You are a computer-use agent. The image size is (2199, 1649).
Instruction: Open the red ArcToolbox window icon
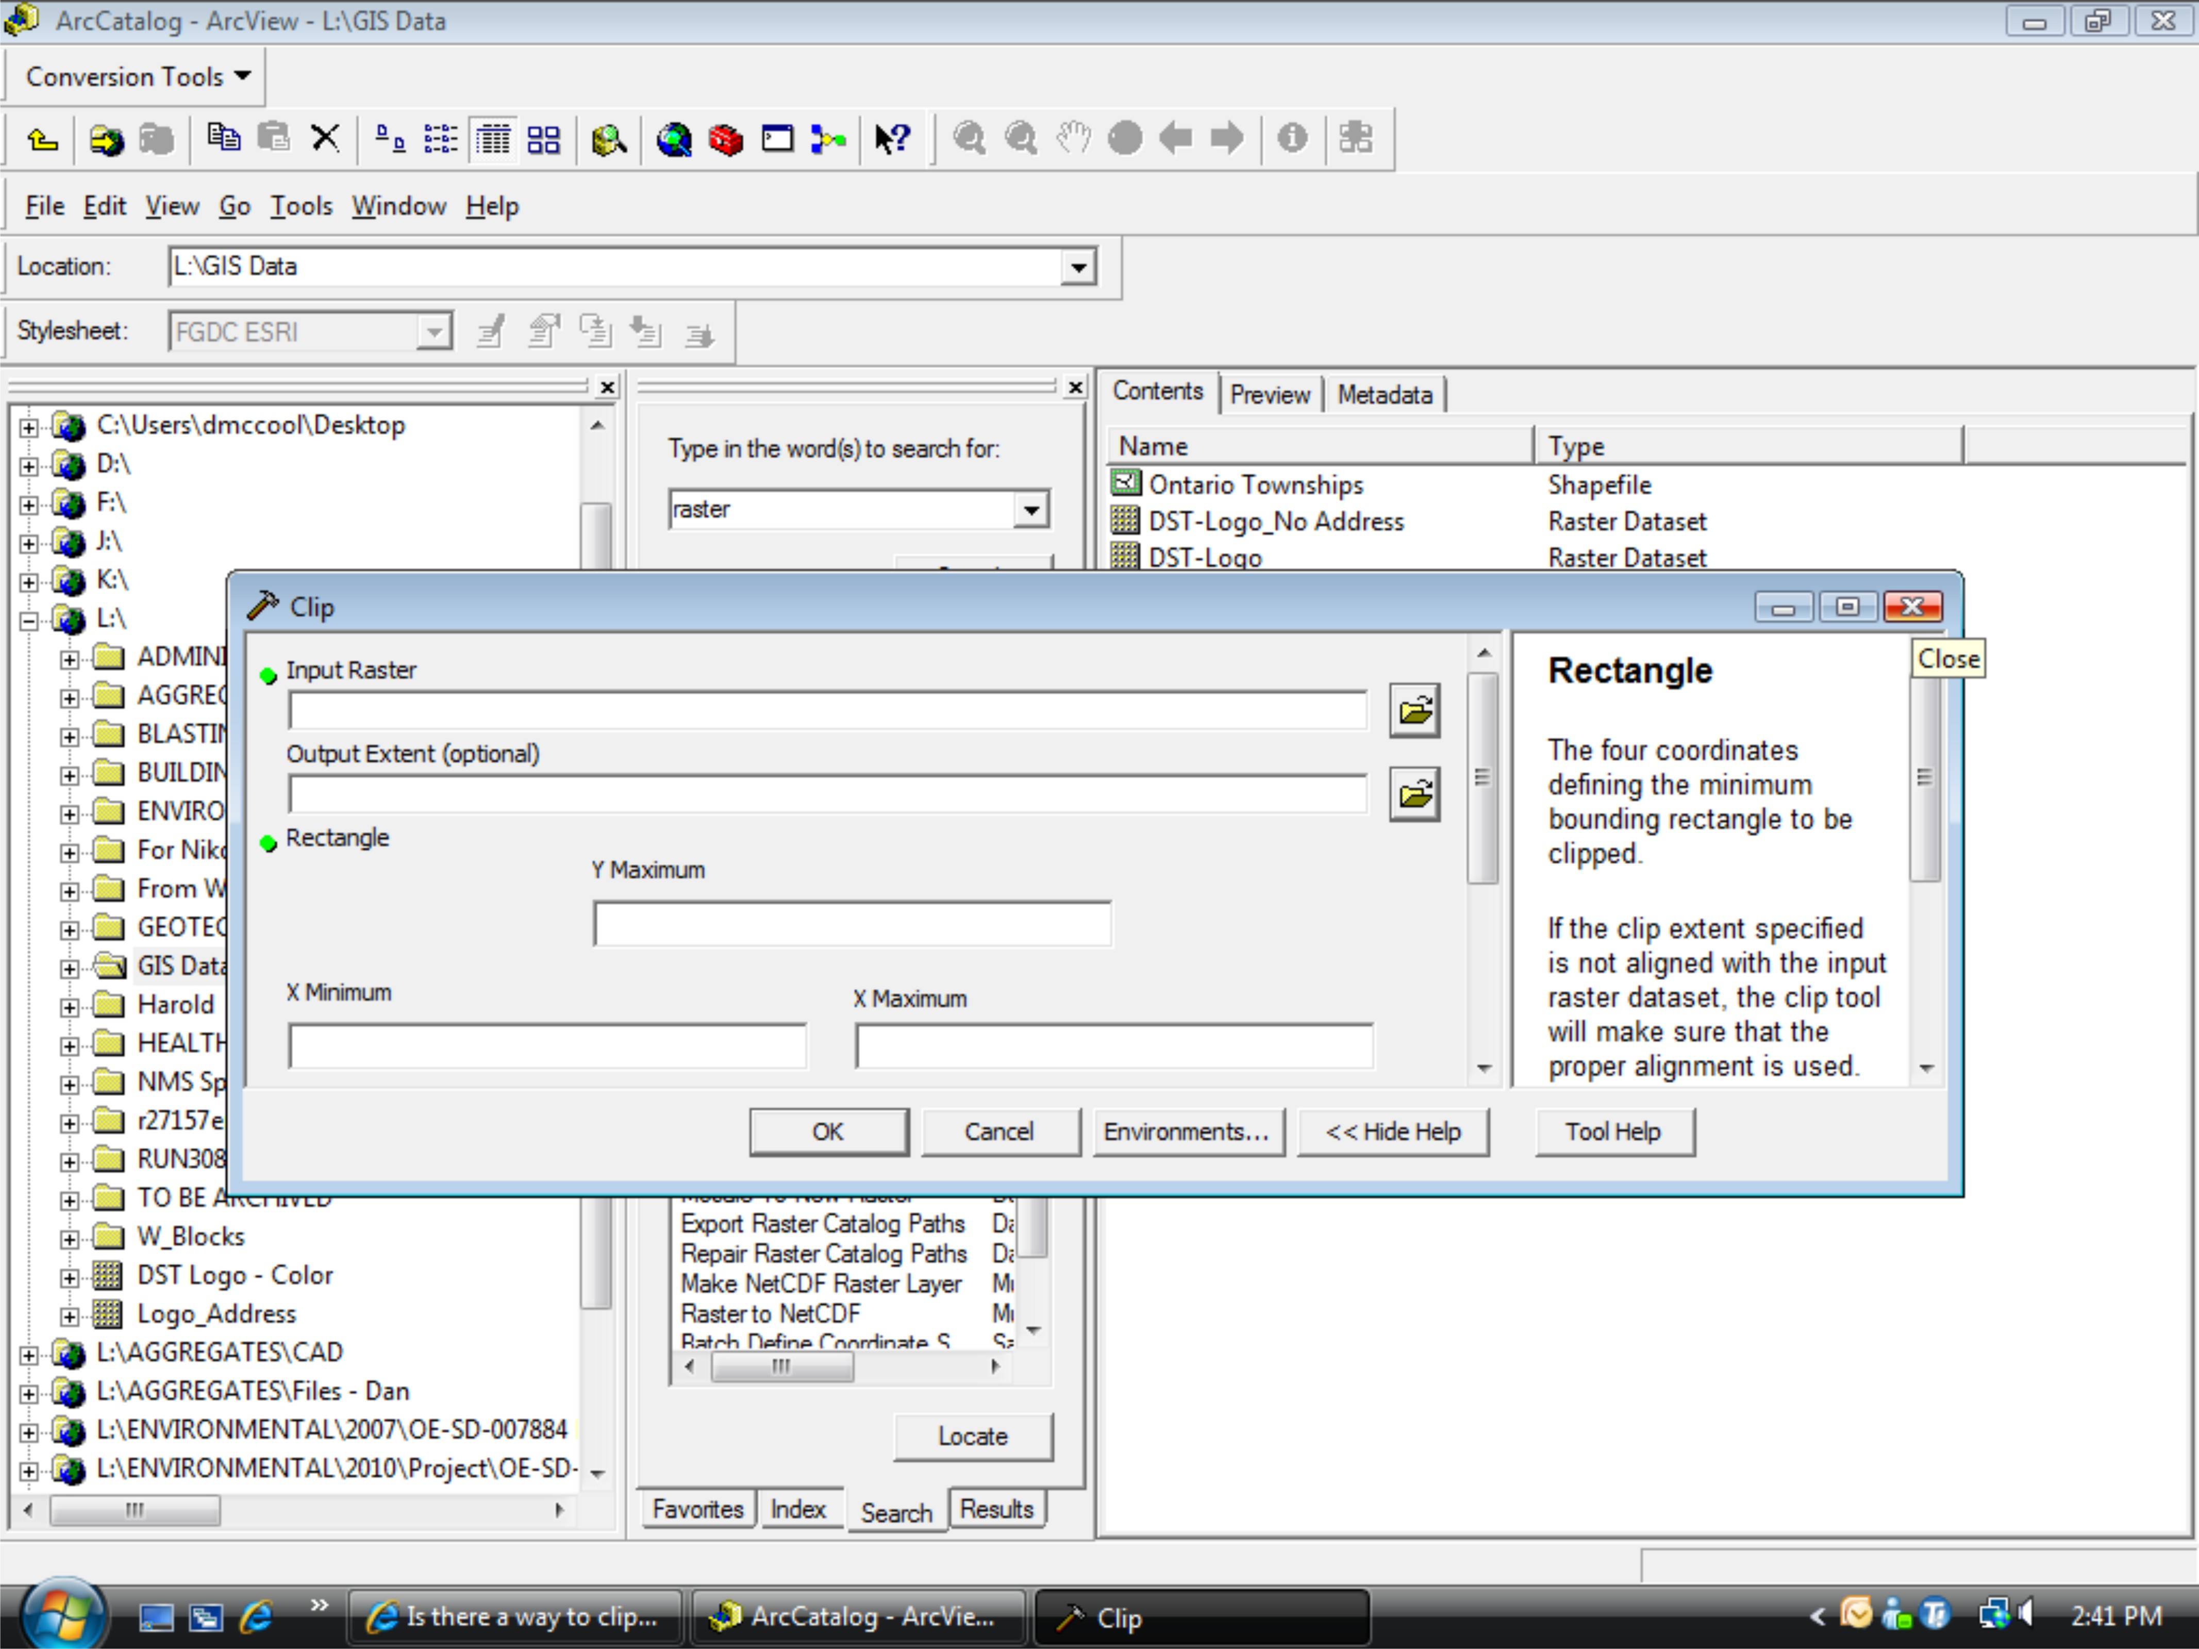(726, 139)
